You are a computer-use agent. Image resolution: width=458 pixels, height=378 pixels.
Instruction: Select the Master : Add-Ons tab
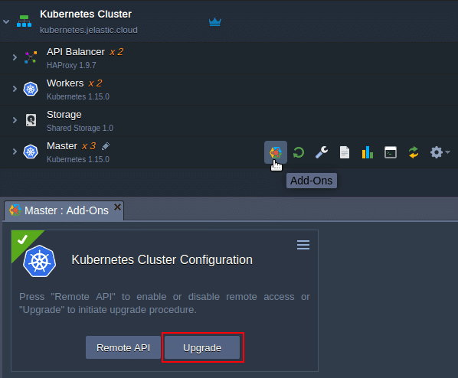pos(64,210)
